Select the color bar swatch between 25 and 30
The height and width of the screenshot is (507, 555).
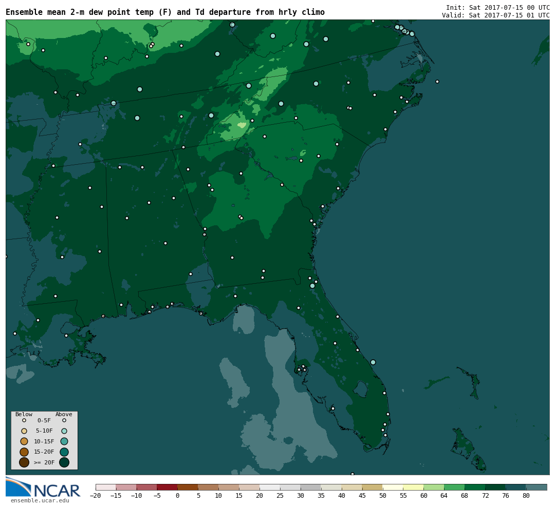coord(290,487)
